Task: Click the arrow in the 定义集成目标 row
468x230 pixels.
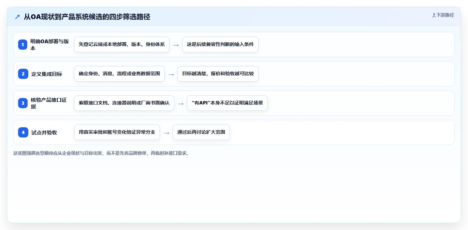Action: [171, 74]
